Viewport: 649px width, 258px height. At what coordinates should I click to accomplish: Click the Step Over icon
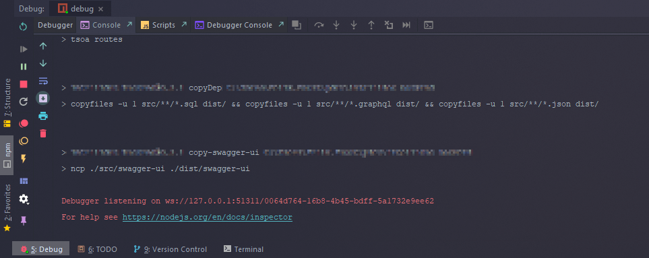pyautogui.click(x=319, y=25)
